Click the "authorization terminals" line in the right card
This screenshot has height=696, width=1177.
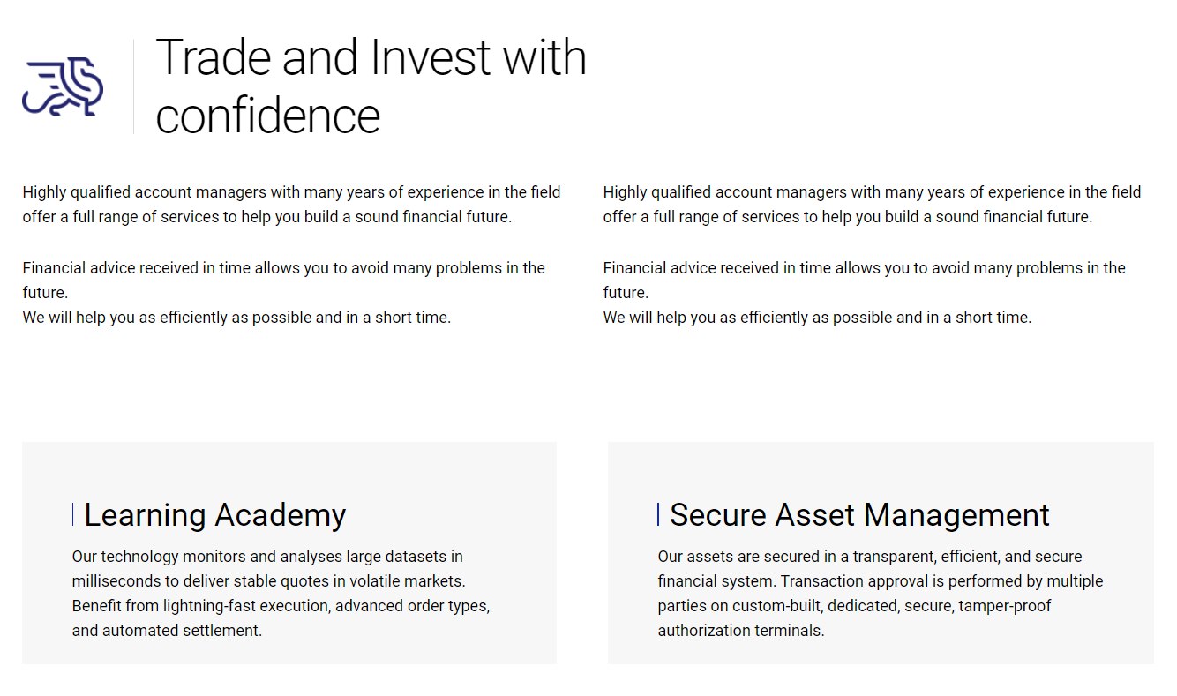[741, 631]
